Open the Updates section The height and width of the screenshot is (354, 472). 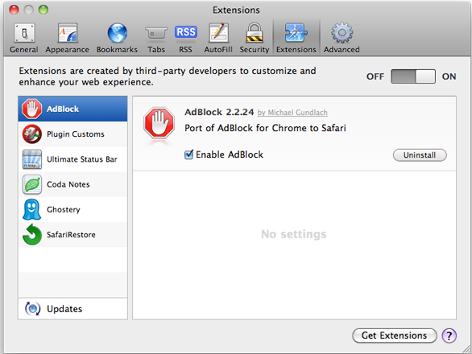click(x=72, y=309)
